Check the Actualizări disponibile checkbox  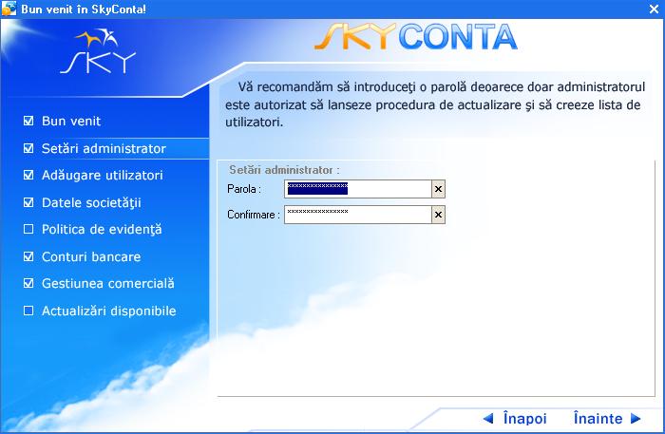(x=28, y=311)
